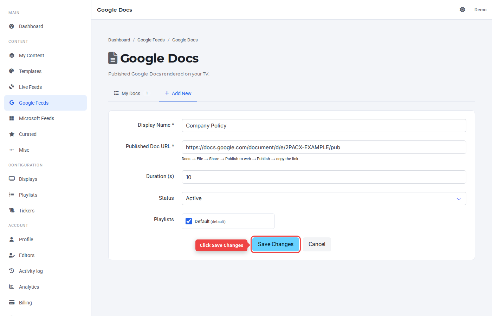The height and width of the screenshot is (316, 492).
Task: Focus the Duration (s) input field
Action: click(x=324, y=177)
